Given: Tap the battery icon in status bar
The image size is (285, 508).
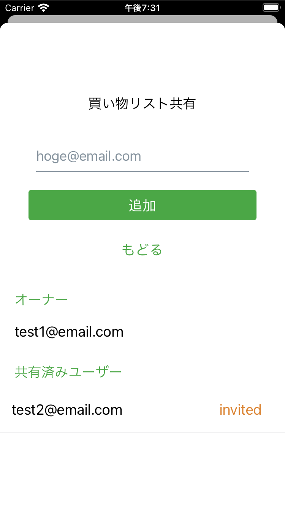Looking at the screenshot, I should click(271, 8).
